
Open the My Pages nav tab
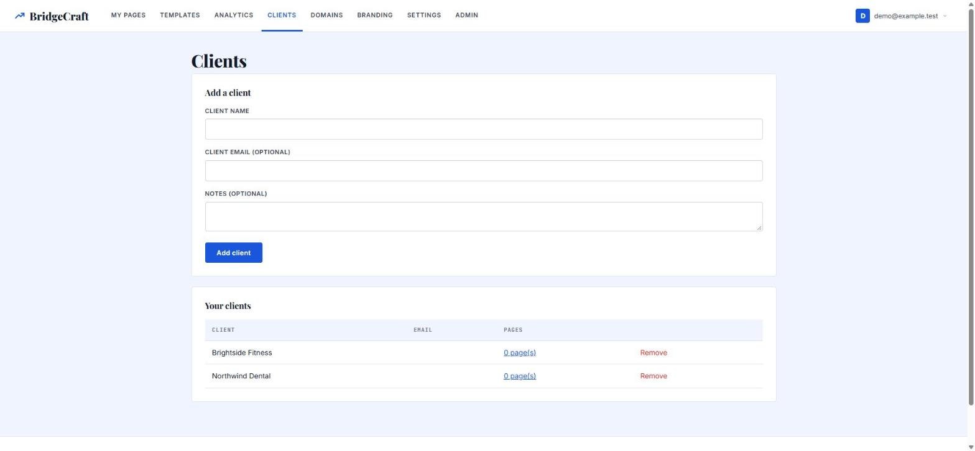(128, 16)
